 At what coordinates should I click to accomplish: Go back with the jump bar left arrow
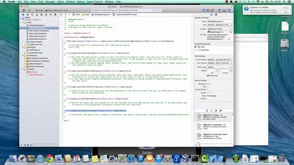click(65, 14)
